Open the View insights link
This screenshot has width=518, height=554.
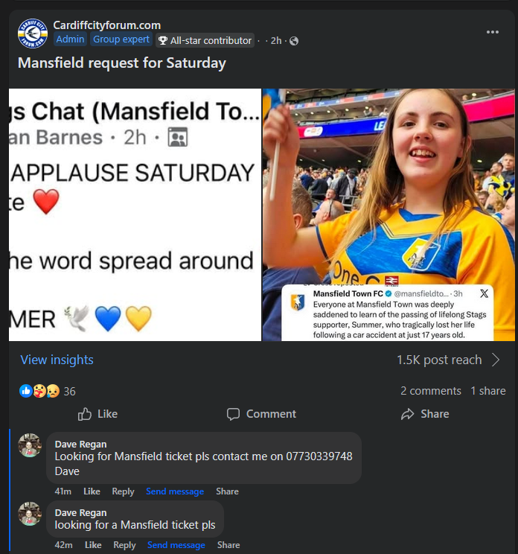click(x=57, y=360)
